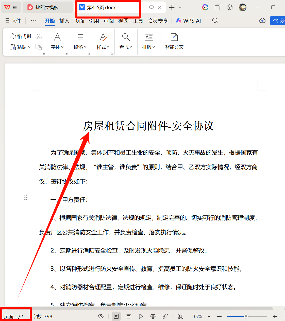Open clipboard group dialog launcher
Screen dimensions: 285x321
click(x=44, y=54)
